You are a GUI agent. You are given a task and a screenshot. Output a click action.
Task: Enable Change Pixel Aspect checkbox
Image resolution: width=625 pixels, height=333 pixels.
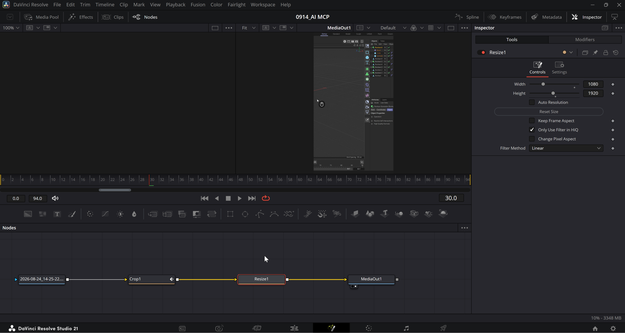pyautogui.click(x=532, y=139)
